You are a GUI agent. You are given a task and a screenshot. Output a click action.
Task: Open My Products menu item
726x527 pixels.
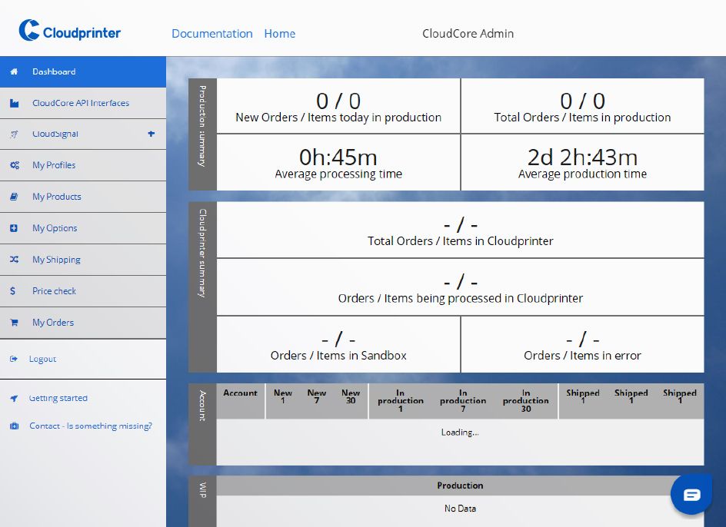tap(83, 197)
